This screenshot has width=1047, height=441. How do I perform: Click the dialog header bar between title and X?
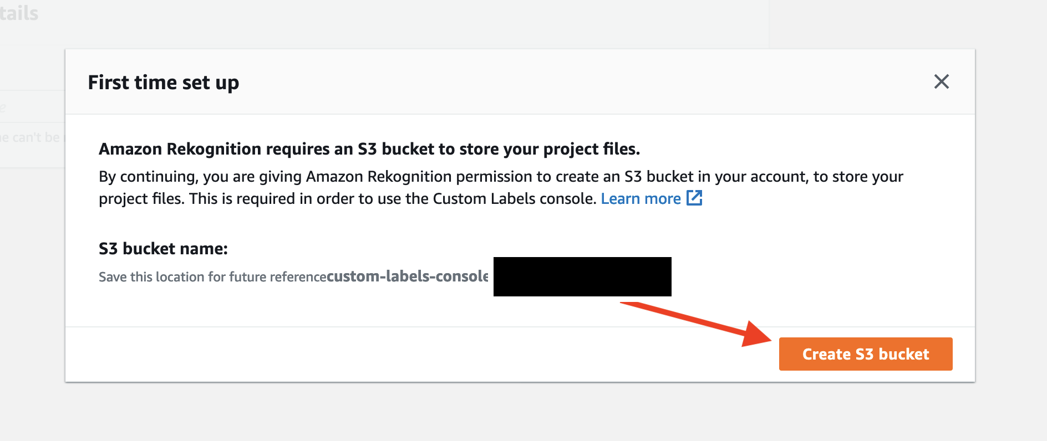click(582, 82)
